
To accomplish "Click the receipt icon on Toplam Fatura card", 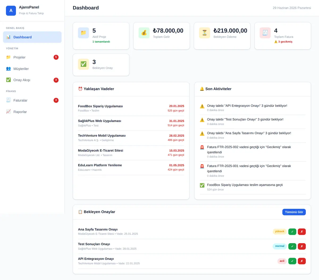I will coord(265,33).
